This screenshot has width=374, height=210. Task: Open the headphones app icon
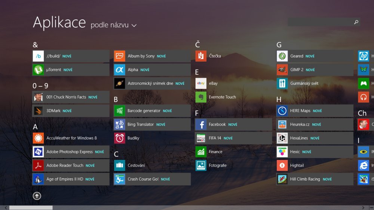pos(364,97)
